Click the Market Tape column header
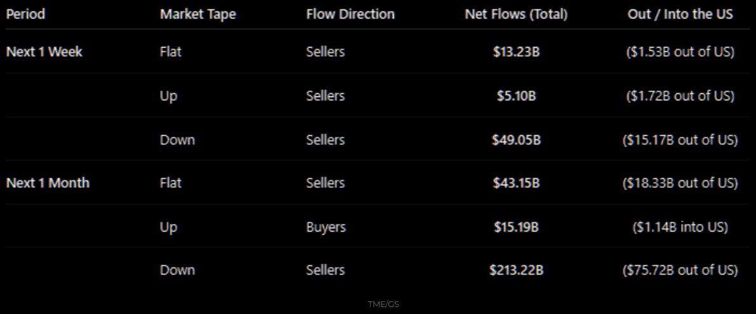Image resolution: width=756 pixels, height=314 pixels. (197, 14)
